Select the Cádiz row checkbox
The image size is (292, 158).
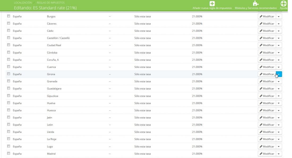(8, 30)
